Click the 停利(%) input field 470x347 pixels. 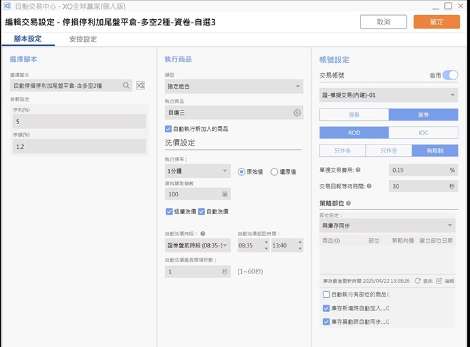tap(79, 121)
